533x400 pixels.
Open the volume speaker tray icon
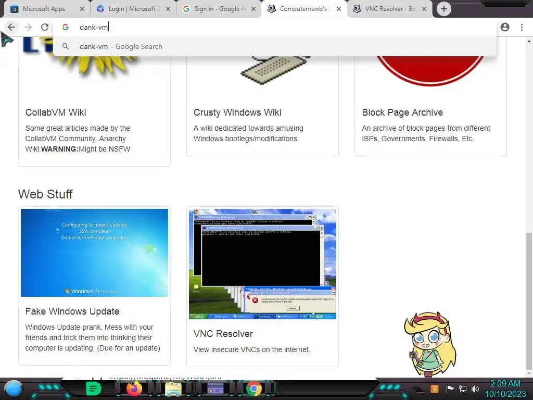[x=475, y=389]
